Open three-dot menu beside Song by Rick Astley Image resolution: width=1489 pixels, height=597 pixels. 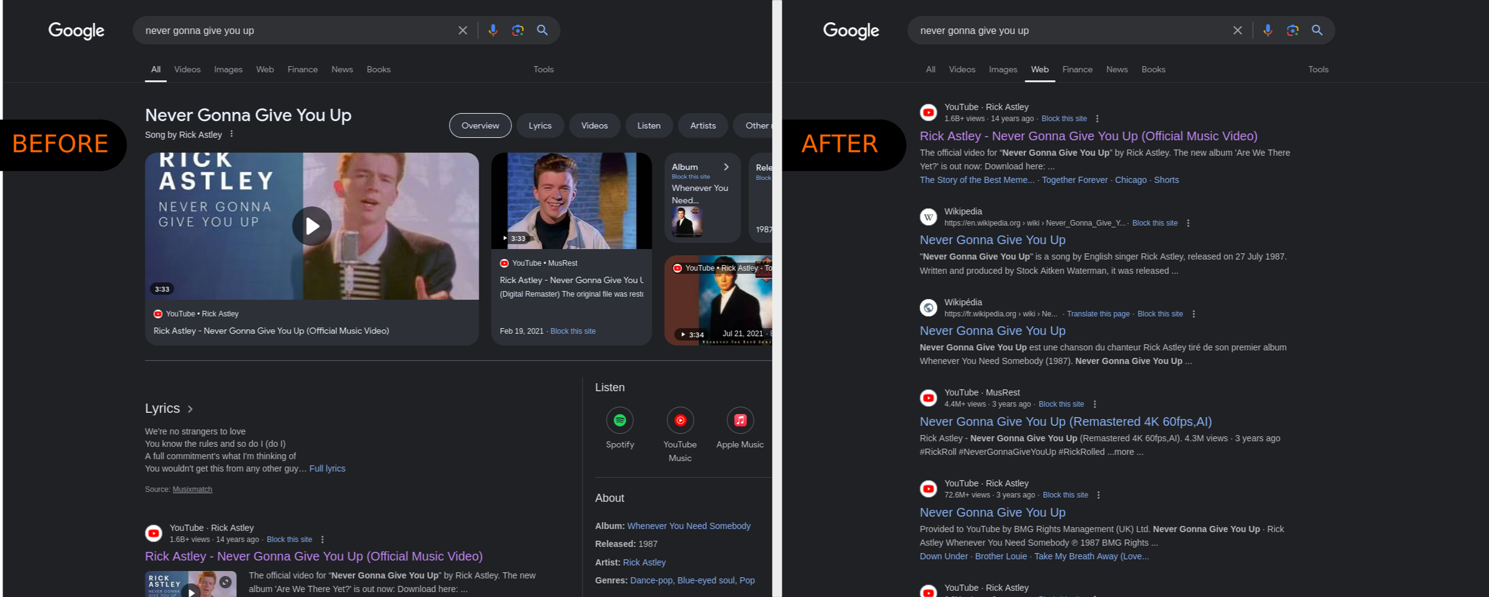232,134
